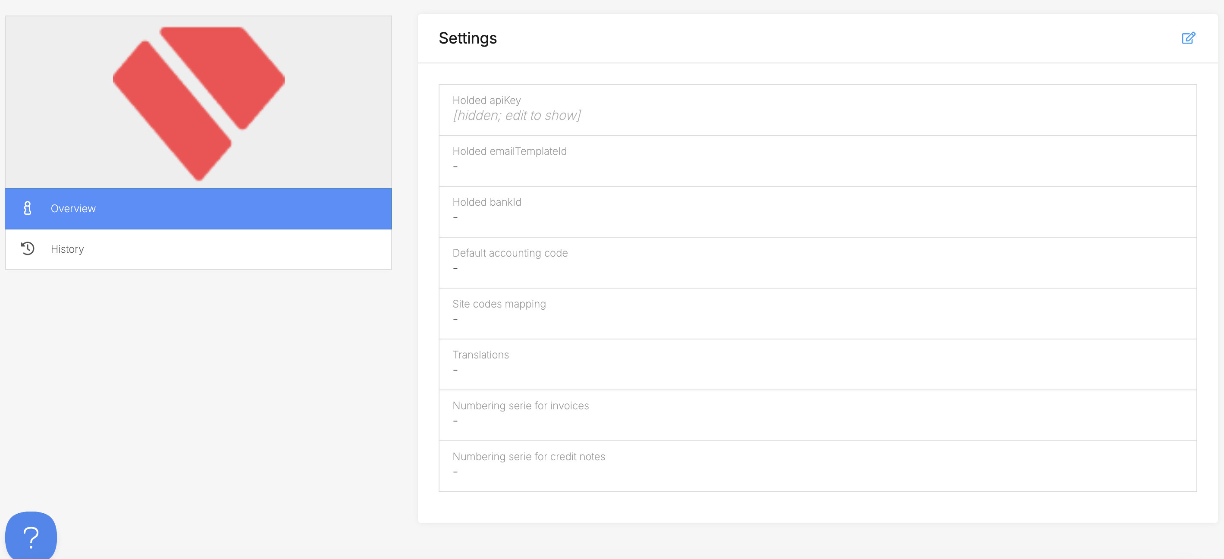
Task: Click the Translations label text
Action: [480, 355]
